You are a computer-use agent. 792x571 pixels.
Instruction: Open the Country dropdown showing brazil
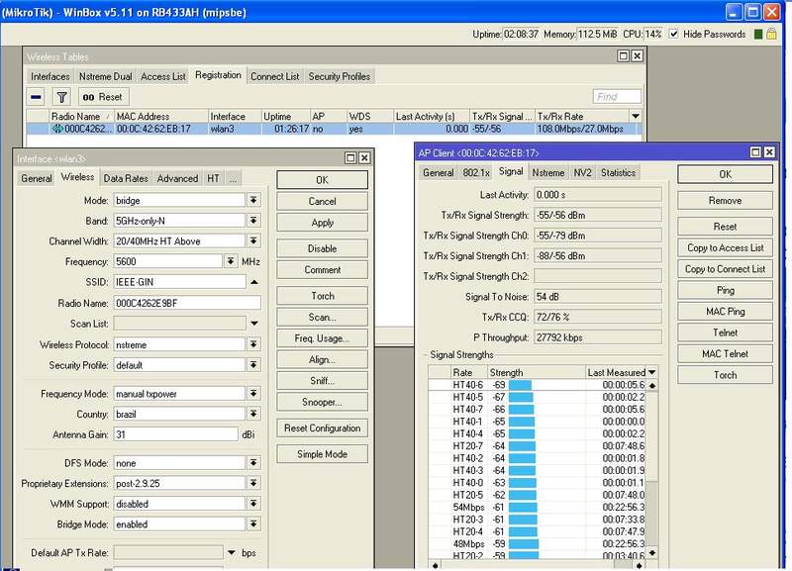coord(253,414)
